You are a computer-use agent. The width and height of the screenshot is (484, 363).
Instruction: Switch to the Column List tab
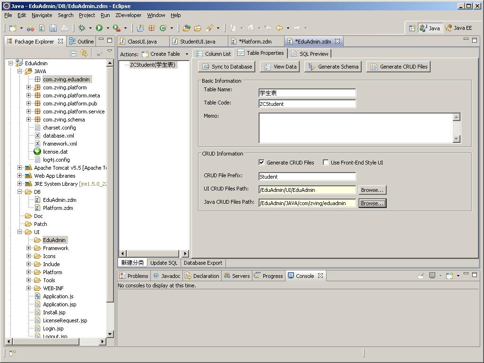point(214,54)
